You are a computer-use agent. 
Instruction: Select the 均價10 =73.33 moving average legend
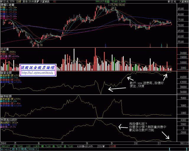(x=9, y=10)
